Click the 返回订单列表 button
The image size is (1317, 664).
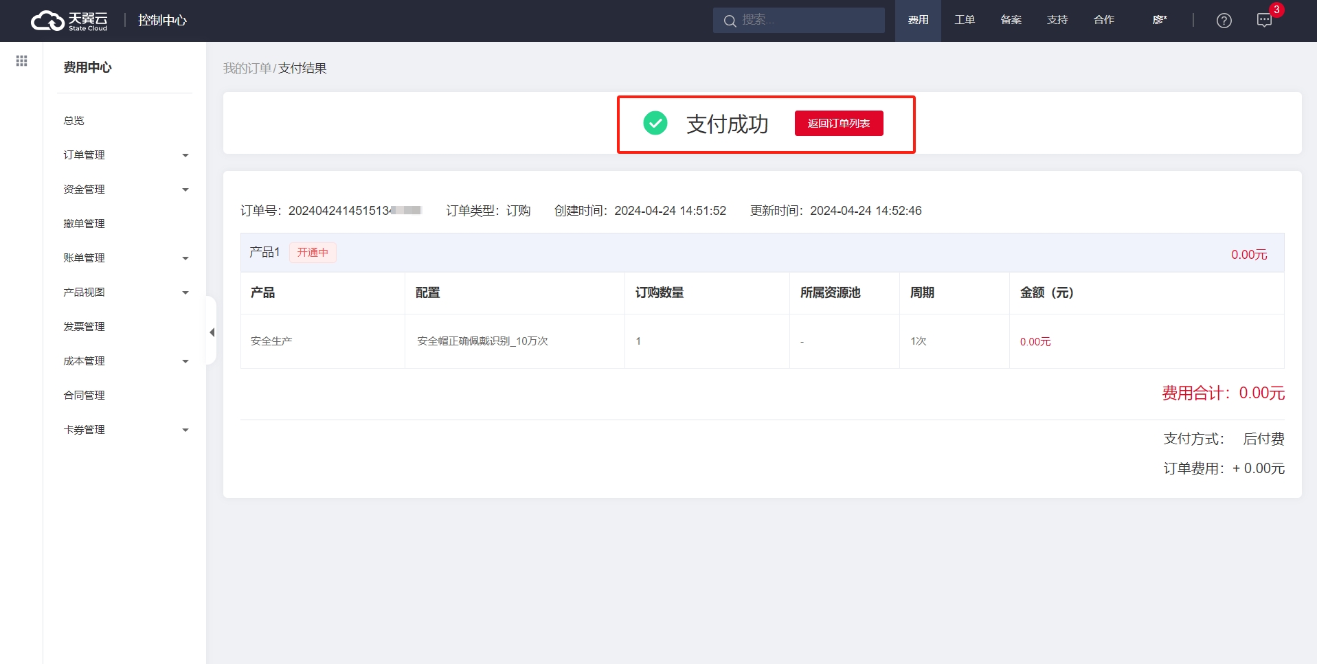click(x=839, y=124)
